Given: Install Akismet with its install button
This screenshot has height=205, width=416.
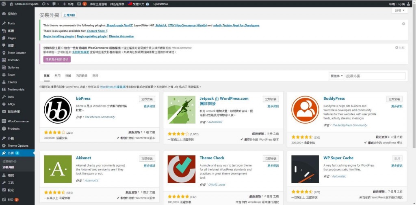Looking at the screenshot, I should 147,158.
